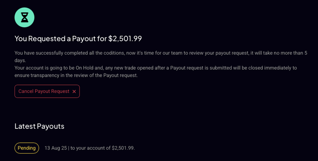The image size is (318, 161).
Task: Click the yellow Pending status badge
Action: (27, 148)
